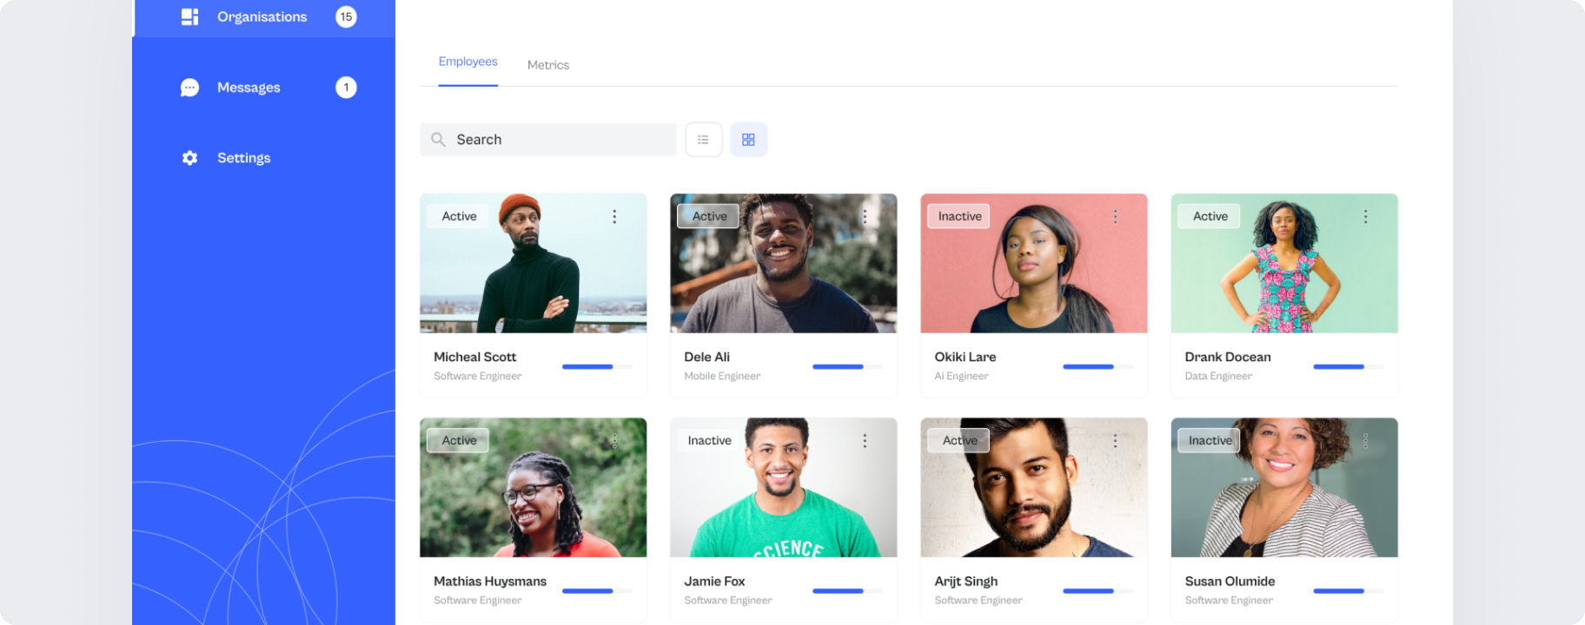The width and height of the screenshot is (1585, 625).
Task: Switch to list view layout
Action: point(704,140)
